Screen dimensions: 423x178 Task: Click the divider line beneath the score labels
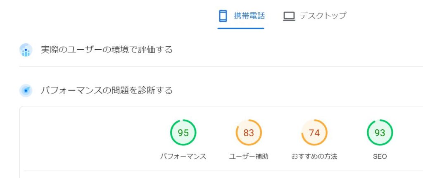[x=223, y=171]
